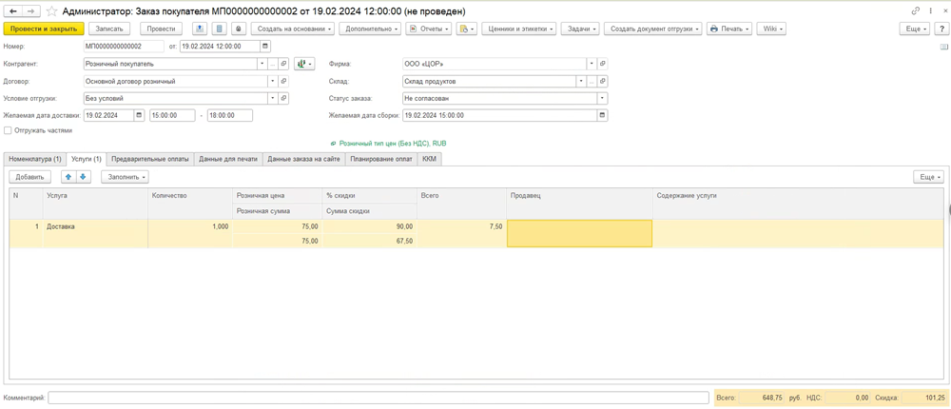Viewport: 951px width, 409px height.
Task: Click the Провести и закрыть button
Action: 44,29
